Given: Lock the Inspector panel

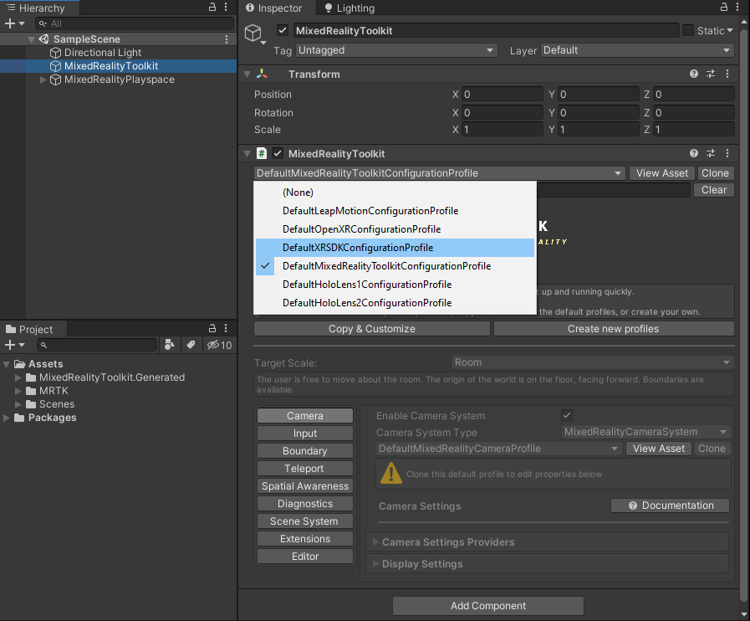Looking at the screenshot, I should pos(724,8).
